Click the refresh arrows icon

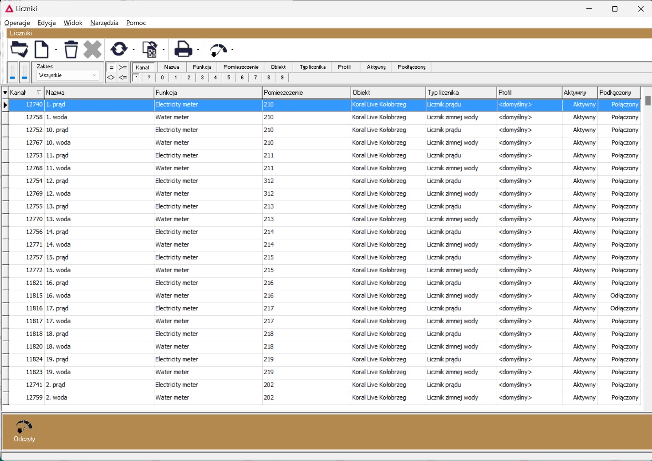[x=119, y=49]
